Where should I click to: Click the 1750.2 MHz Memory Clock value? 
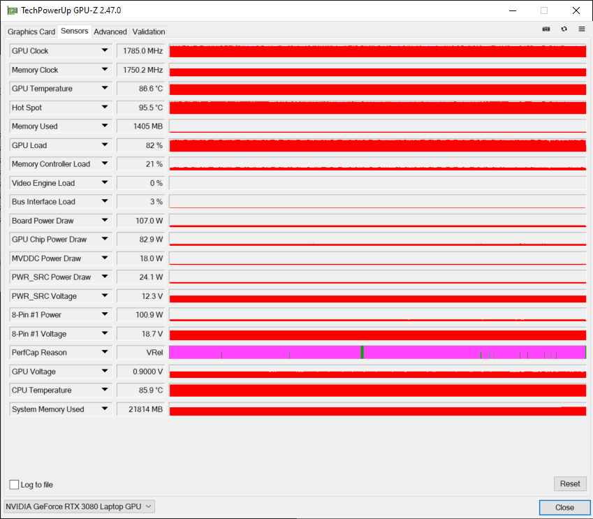click(141, 70)
